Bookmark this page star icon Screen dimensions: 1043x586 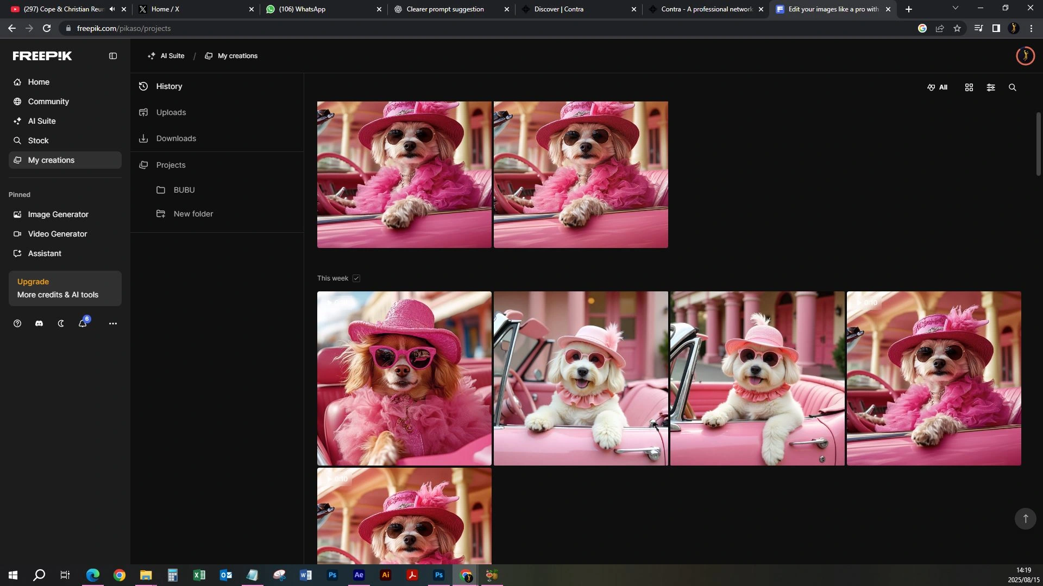pos(957,28)
